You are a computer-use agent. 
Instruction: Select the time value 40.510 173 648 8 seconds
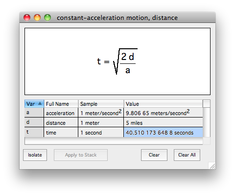pos(163,132)
